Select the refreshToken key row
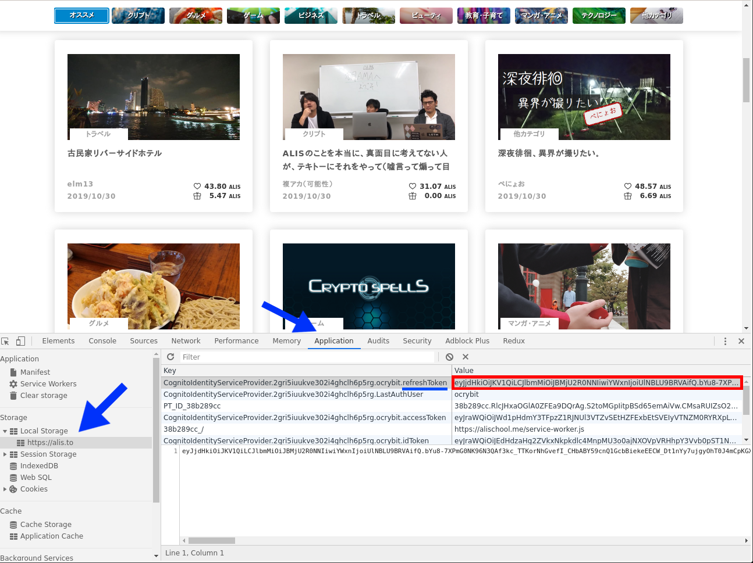The height and width of the screenshot is (563, 753). tap(305, 383)
